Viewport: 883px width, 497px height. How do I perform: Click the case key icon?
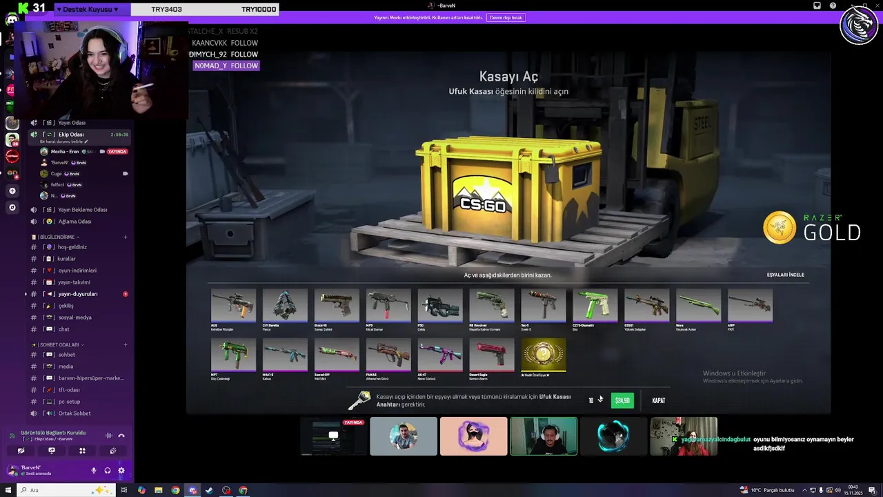359,400
